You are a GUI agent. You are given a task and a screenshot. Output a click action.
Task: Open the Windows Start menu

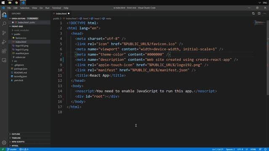tap(3, 3)
